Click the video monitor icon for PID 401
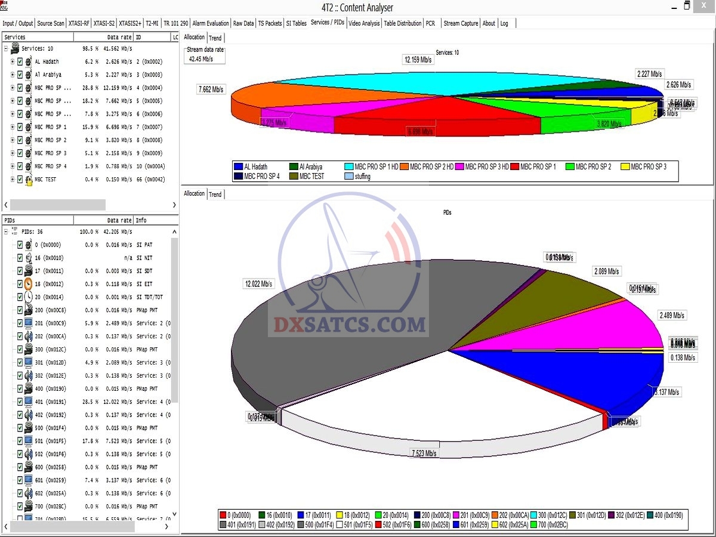Viewport: 716px width, 537px height. tap(28, 402)
